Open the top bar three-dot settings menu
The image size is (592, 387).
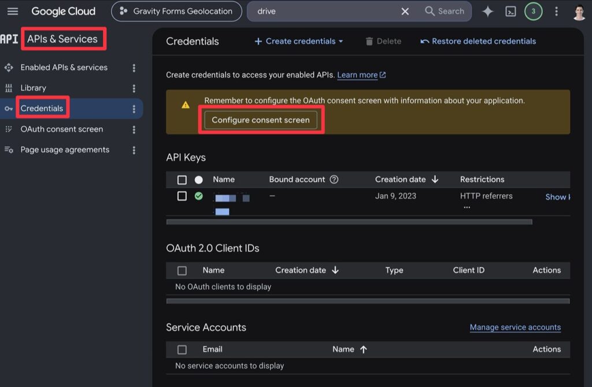[556, 12]
